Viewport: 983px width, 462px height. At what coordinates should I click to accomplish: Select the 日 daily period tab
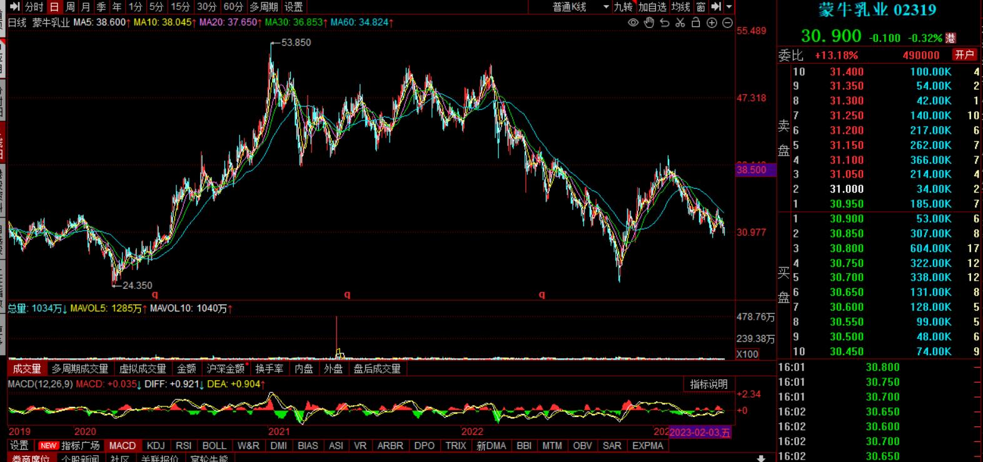[x=54, y=7]
